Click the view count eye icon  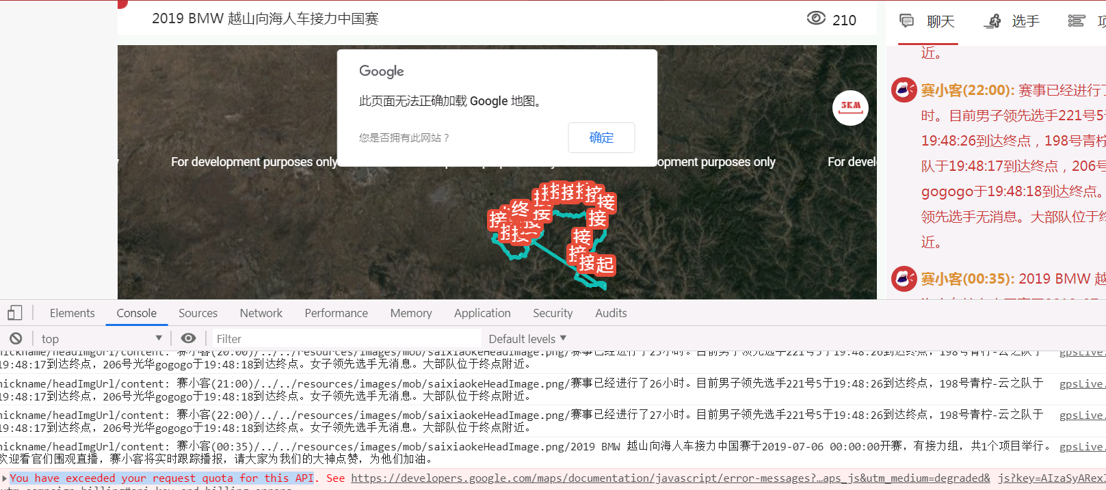pos(816,18)
